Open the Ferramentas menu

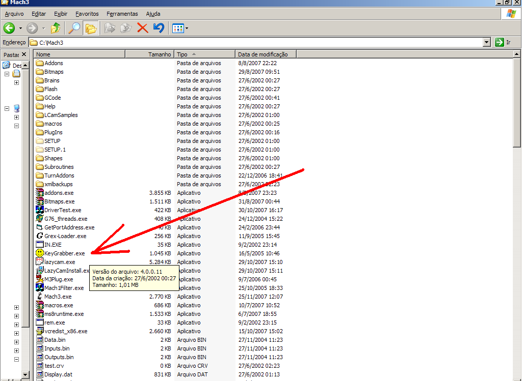[x=122, y=14]
